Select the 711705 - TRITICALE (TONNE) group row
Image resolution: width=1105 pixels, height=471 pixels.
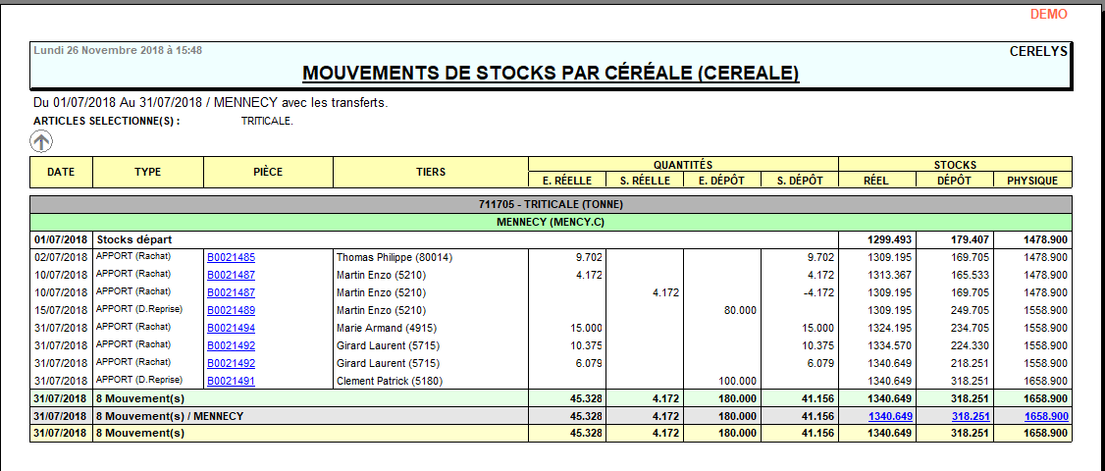[x=551, y=204]
